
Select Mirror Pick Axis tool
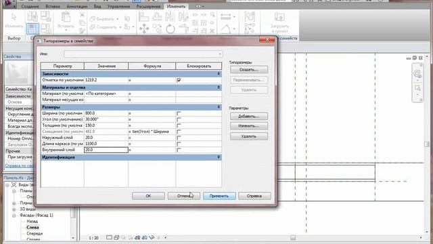(170, 17)
